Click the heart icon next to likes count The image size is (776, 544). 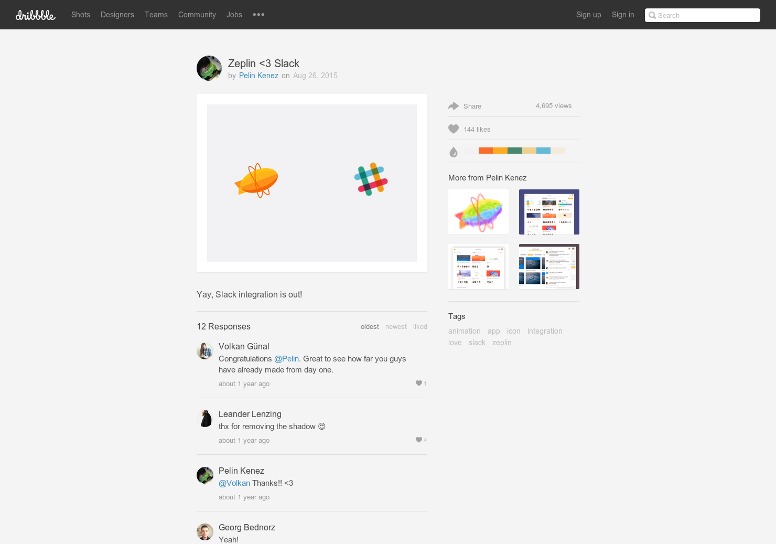pos(454,129)
